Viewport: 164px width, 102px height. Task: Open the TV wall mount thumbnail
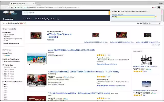tap(146, 60)
